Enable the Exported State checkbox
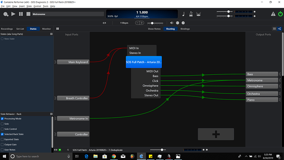This screenshot has height=160, width=284. (2, 139)
